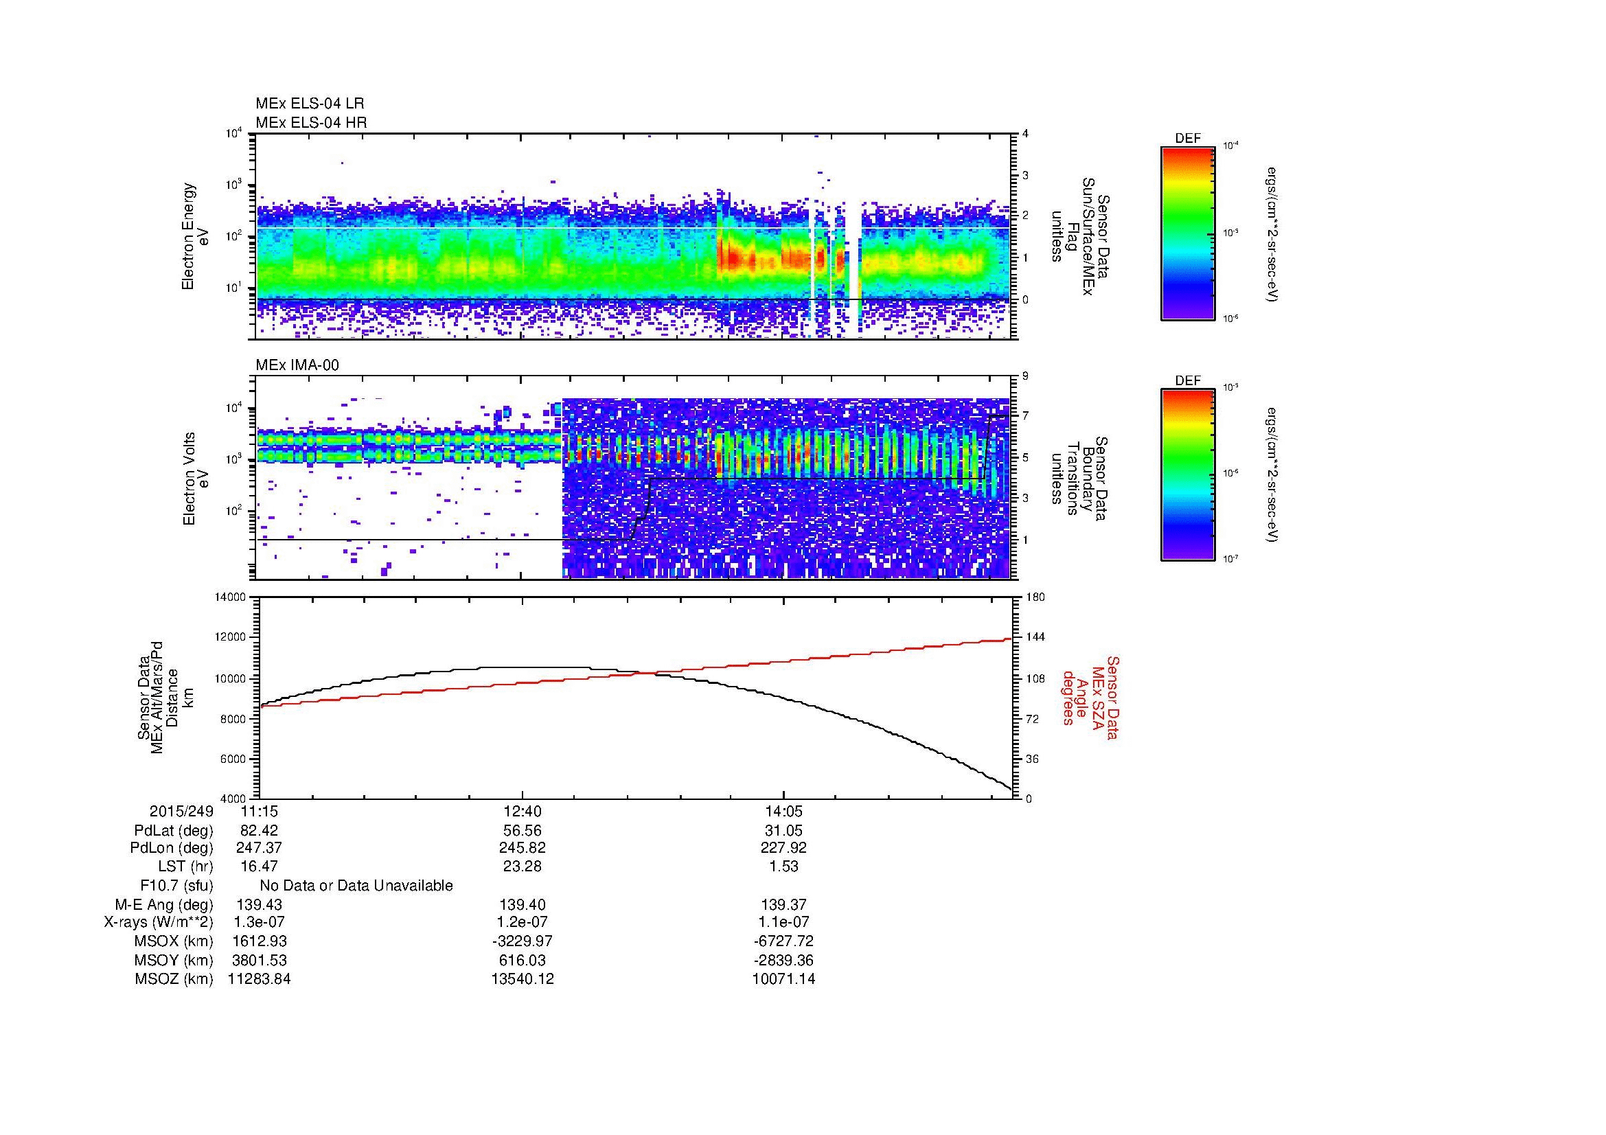Select the top DEF color bar
The image size is (1606, 1135).
click(1187, 233)
